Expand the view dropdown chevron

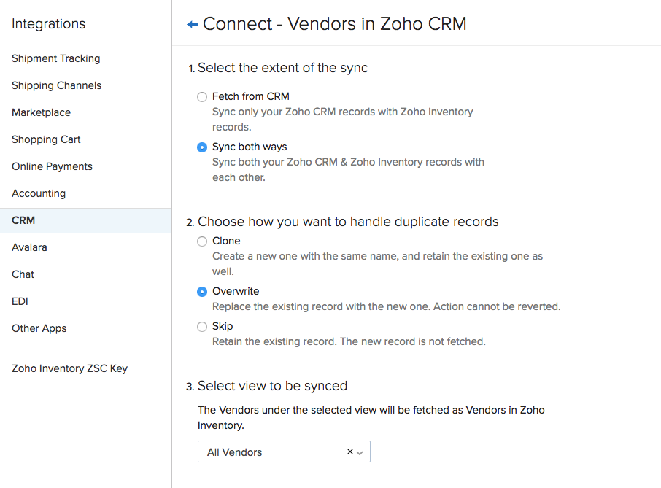click(x=360, y=452)
